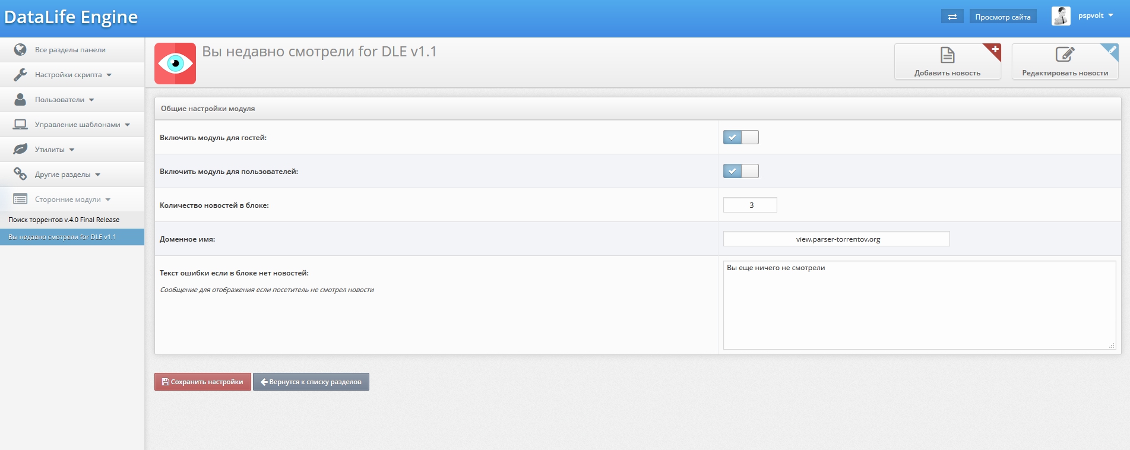Click the Сообщение для отображения hint text

[x=267, y=290]
